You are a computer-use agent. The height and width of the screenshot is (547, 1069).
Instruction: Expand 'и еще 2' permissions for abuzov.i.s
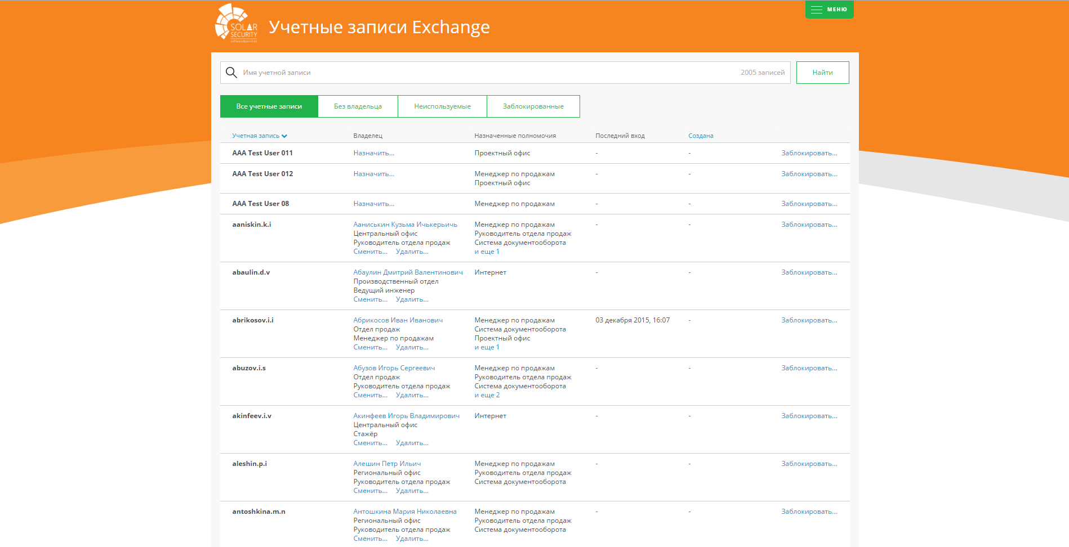(487, 395)
